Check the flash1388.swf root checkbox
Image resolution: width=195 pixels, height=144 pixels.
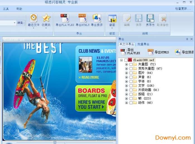(126, 60)
